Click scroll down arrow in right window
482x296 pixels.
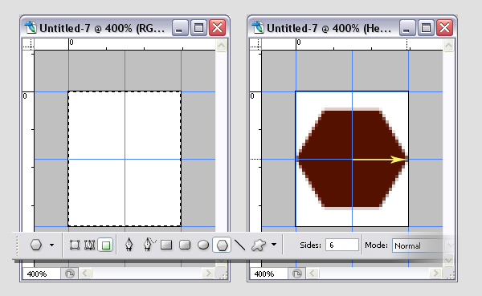(x=449, y=261)
